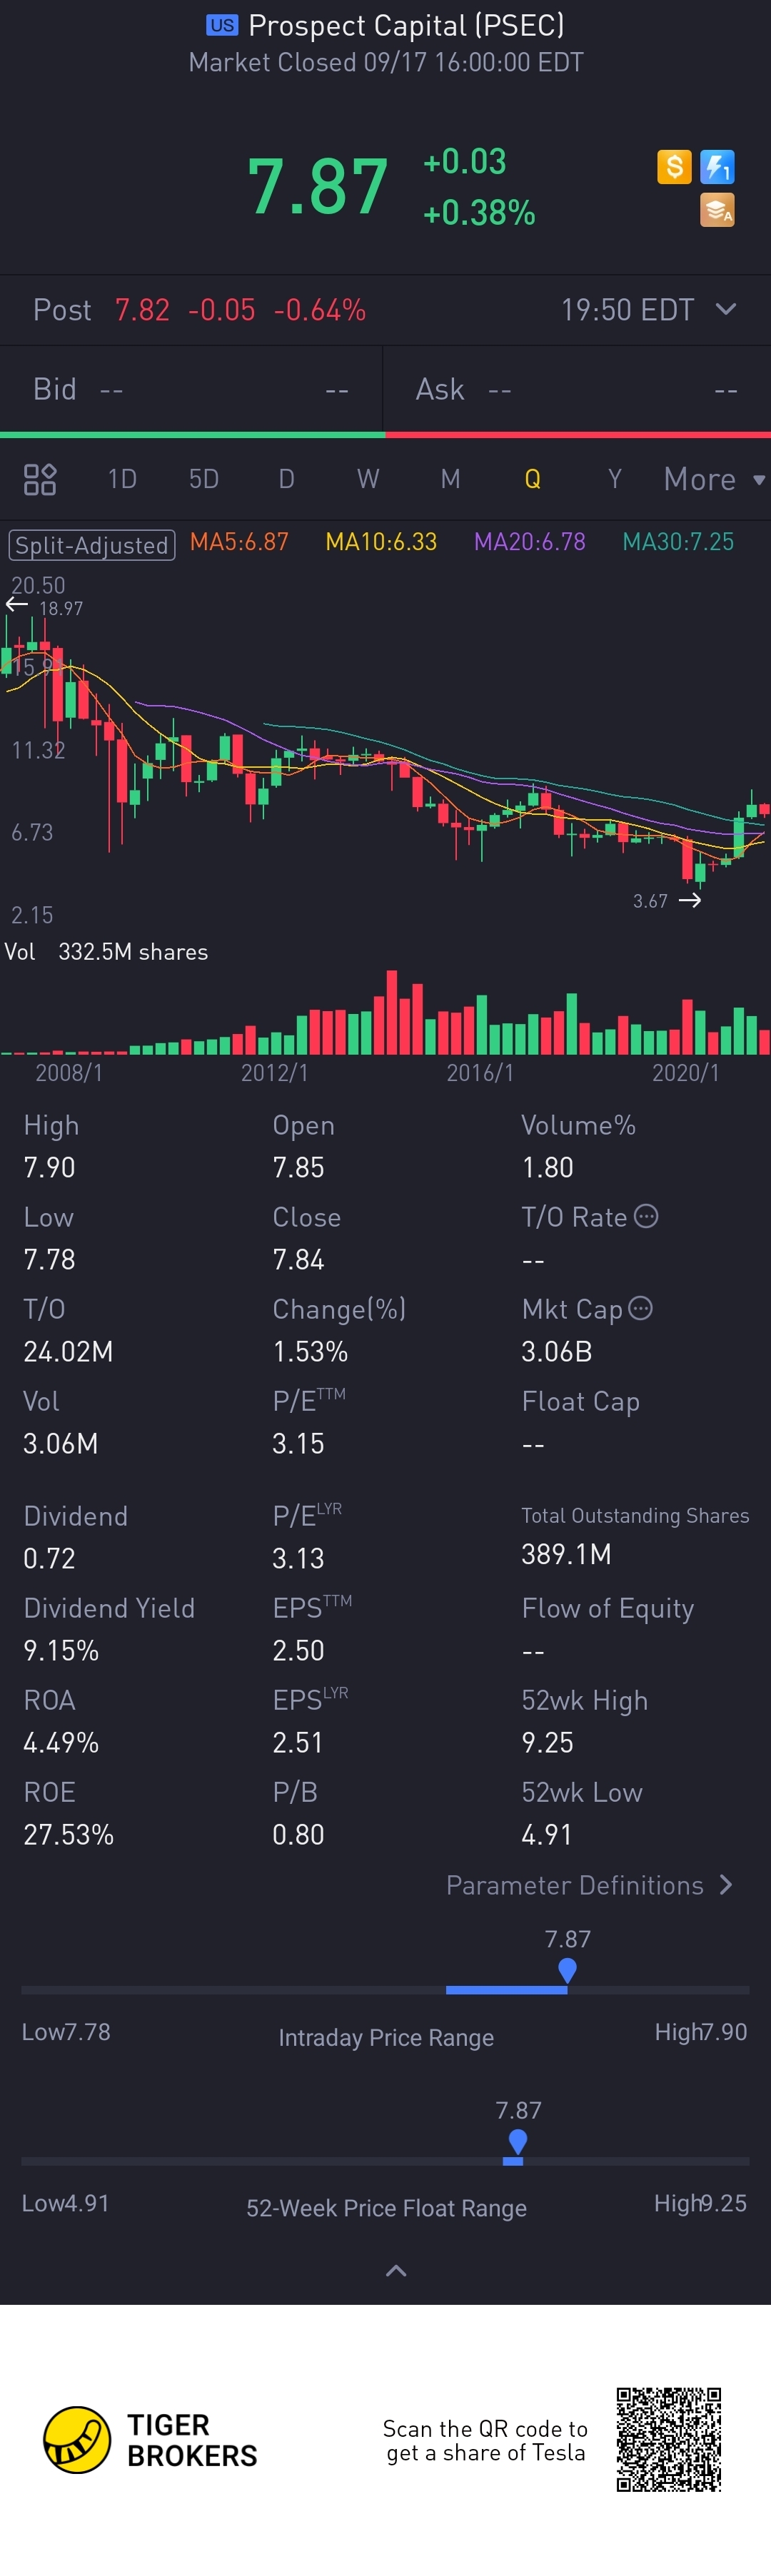The image size is (771, 2576).
Task: Tap the info icon beside T/O Rate
Action: 647,1216
